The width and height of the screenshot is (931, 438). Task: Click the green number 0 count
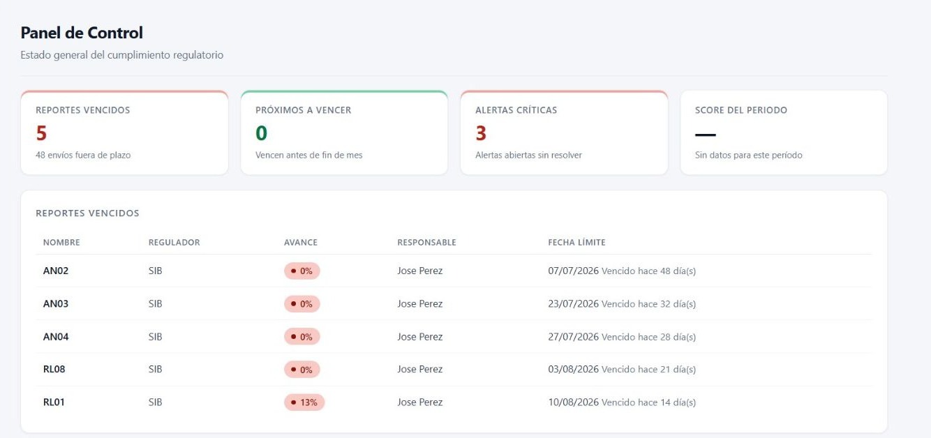pos(261,133)
